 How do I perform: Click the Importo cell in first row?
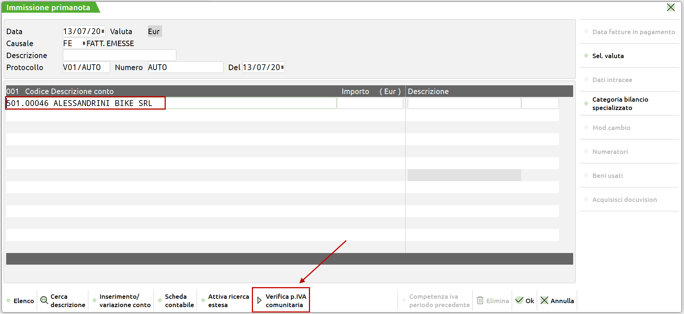point(370,103)
